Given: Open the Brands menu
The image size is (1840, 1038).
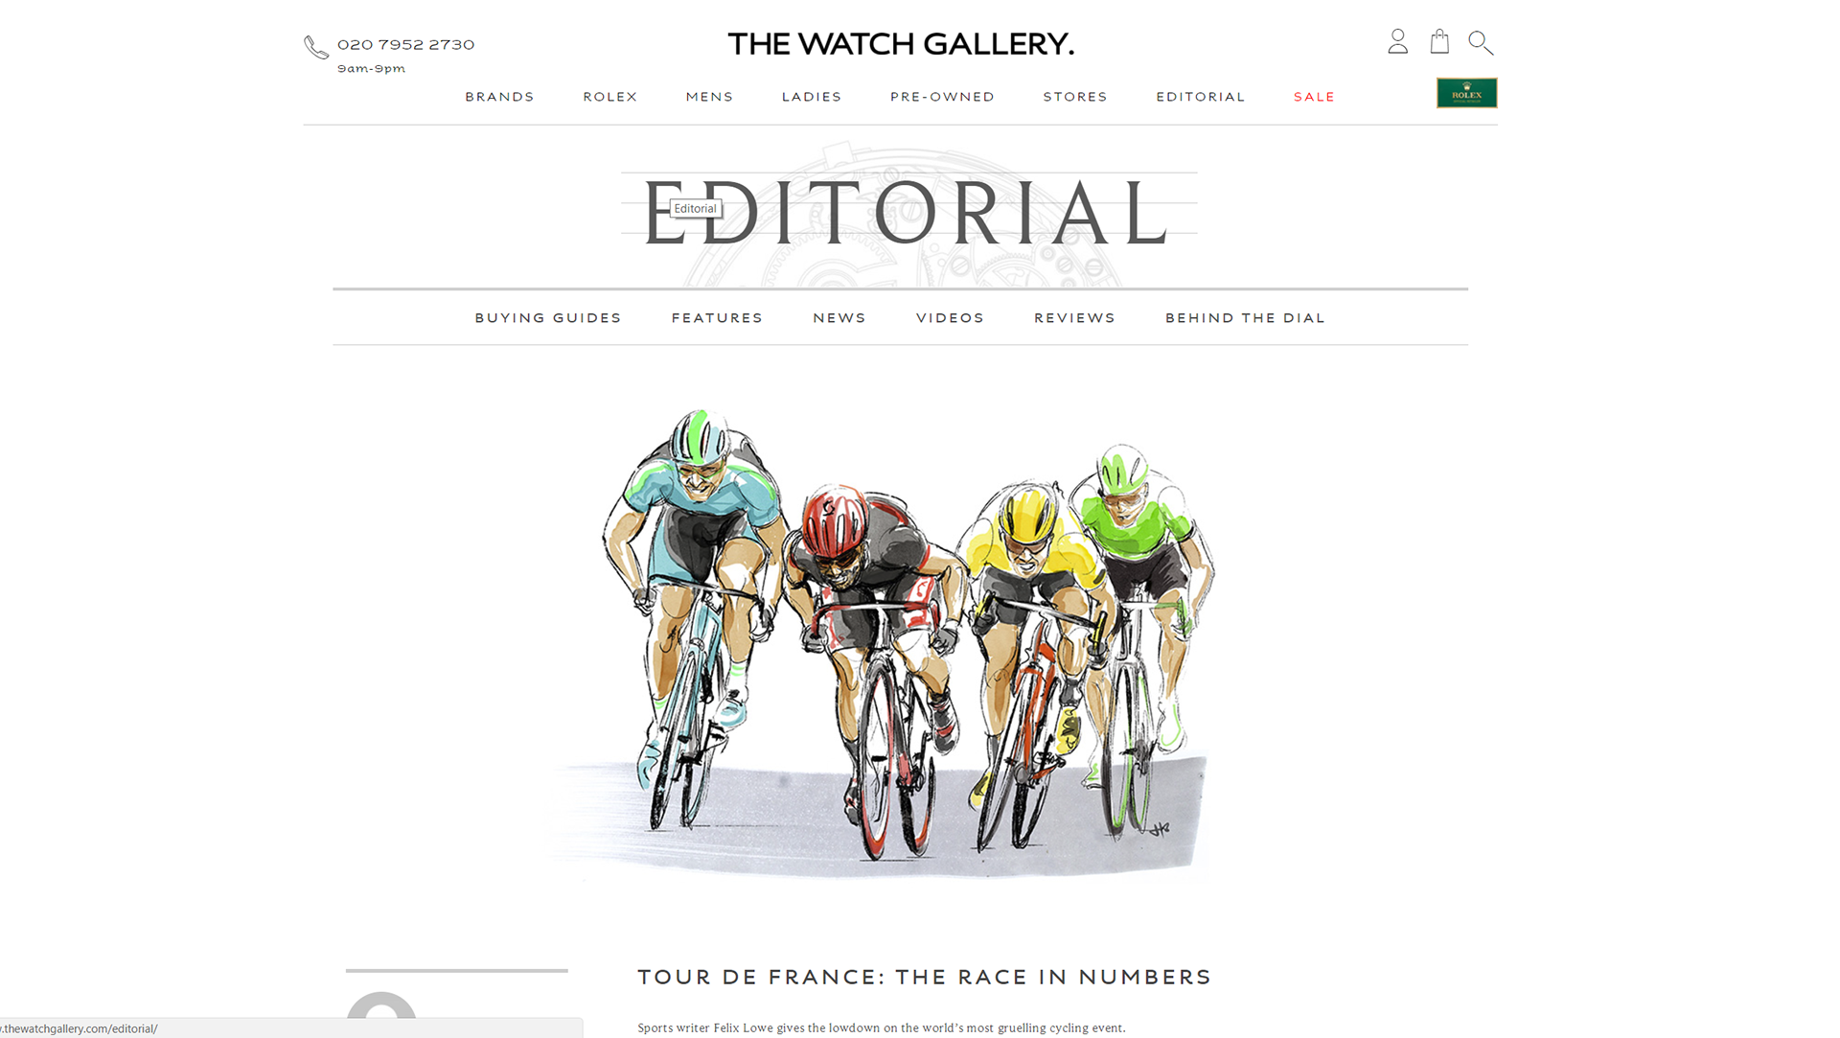Looking at the screenshot, I should pos(499,97).
